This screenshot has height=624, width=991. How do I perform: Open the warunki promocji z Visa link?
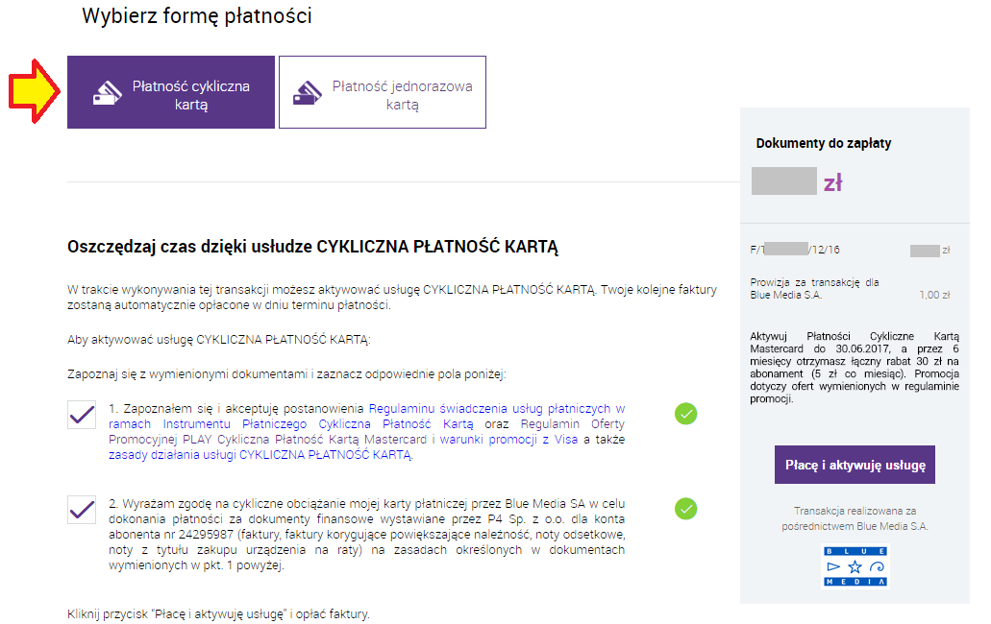click(508, 439)
